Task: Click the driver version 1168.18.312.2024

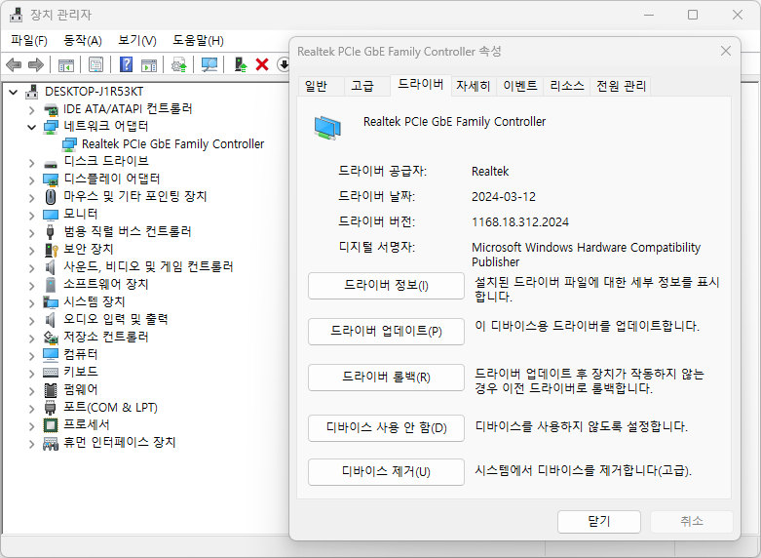Action: 519,222
